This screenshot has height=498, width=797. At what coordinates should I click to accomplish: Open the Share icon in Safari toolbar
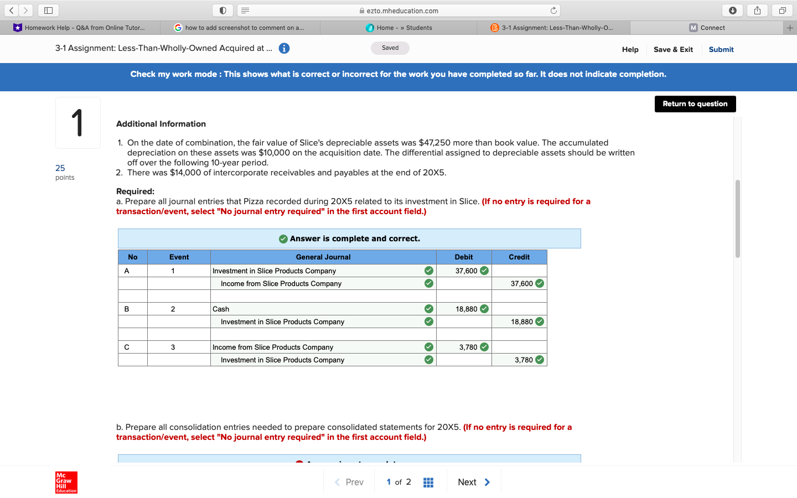757,11
